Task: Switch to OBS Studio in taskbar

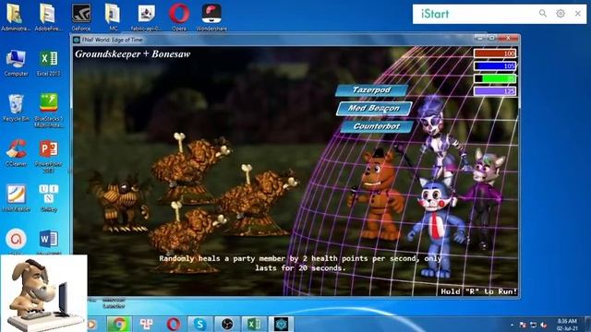Action: (x=227, y=324)
